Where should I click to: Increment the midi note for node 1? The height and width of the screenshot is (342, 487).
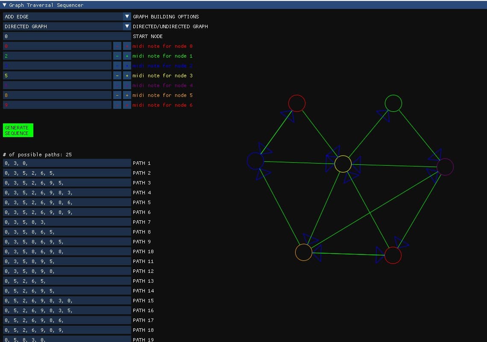coord(126,56)
